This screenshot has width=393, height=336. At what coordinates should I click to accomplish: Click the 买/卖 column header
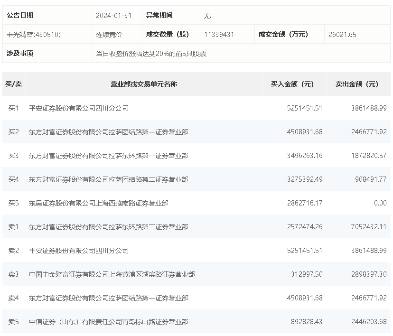pyautogui.click(x=14, y=84)
